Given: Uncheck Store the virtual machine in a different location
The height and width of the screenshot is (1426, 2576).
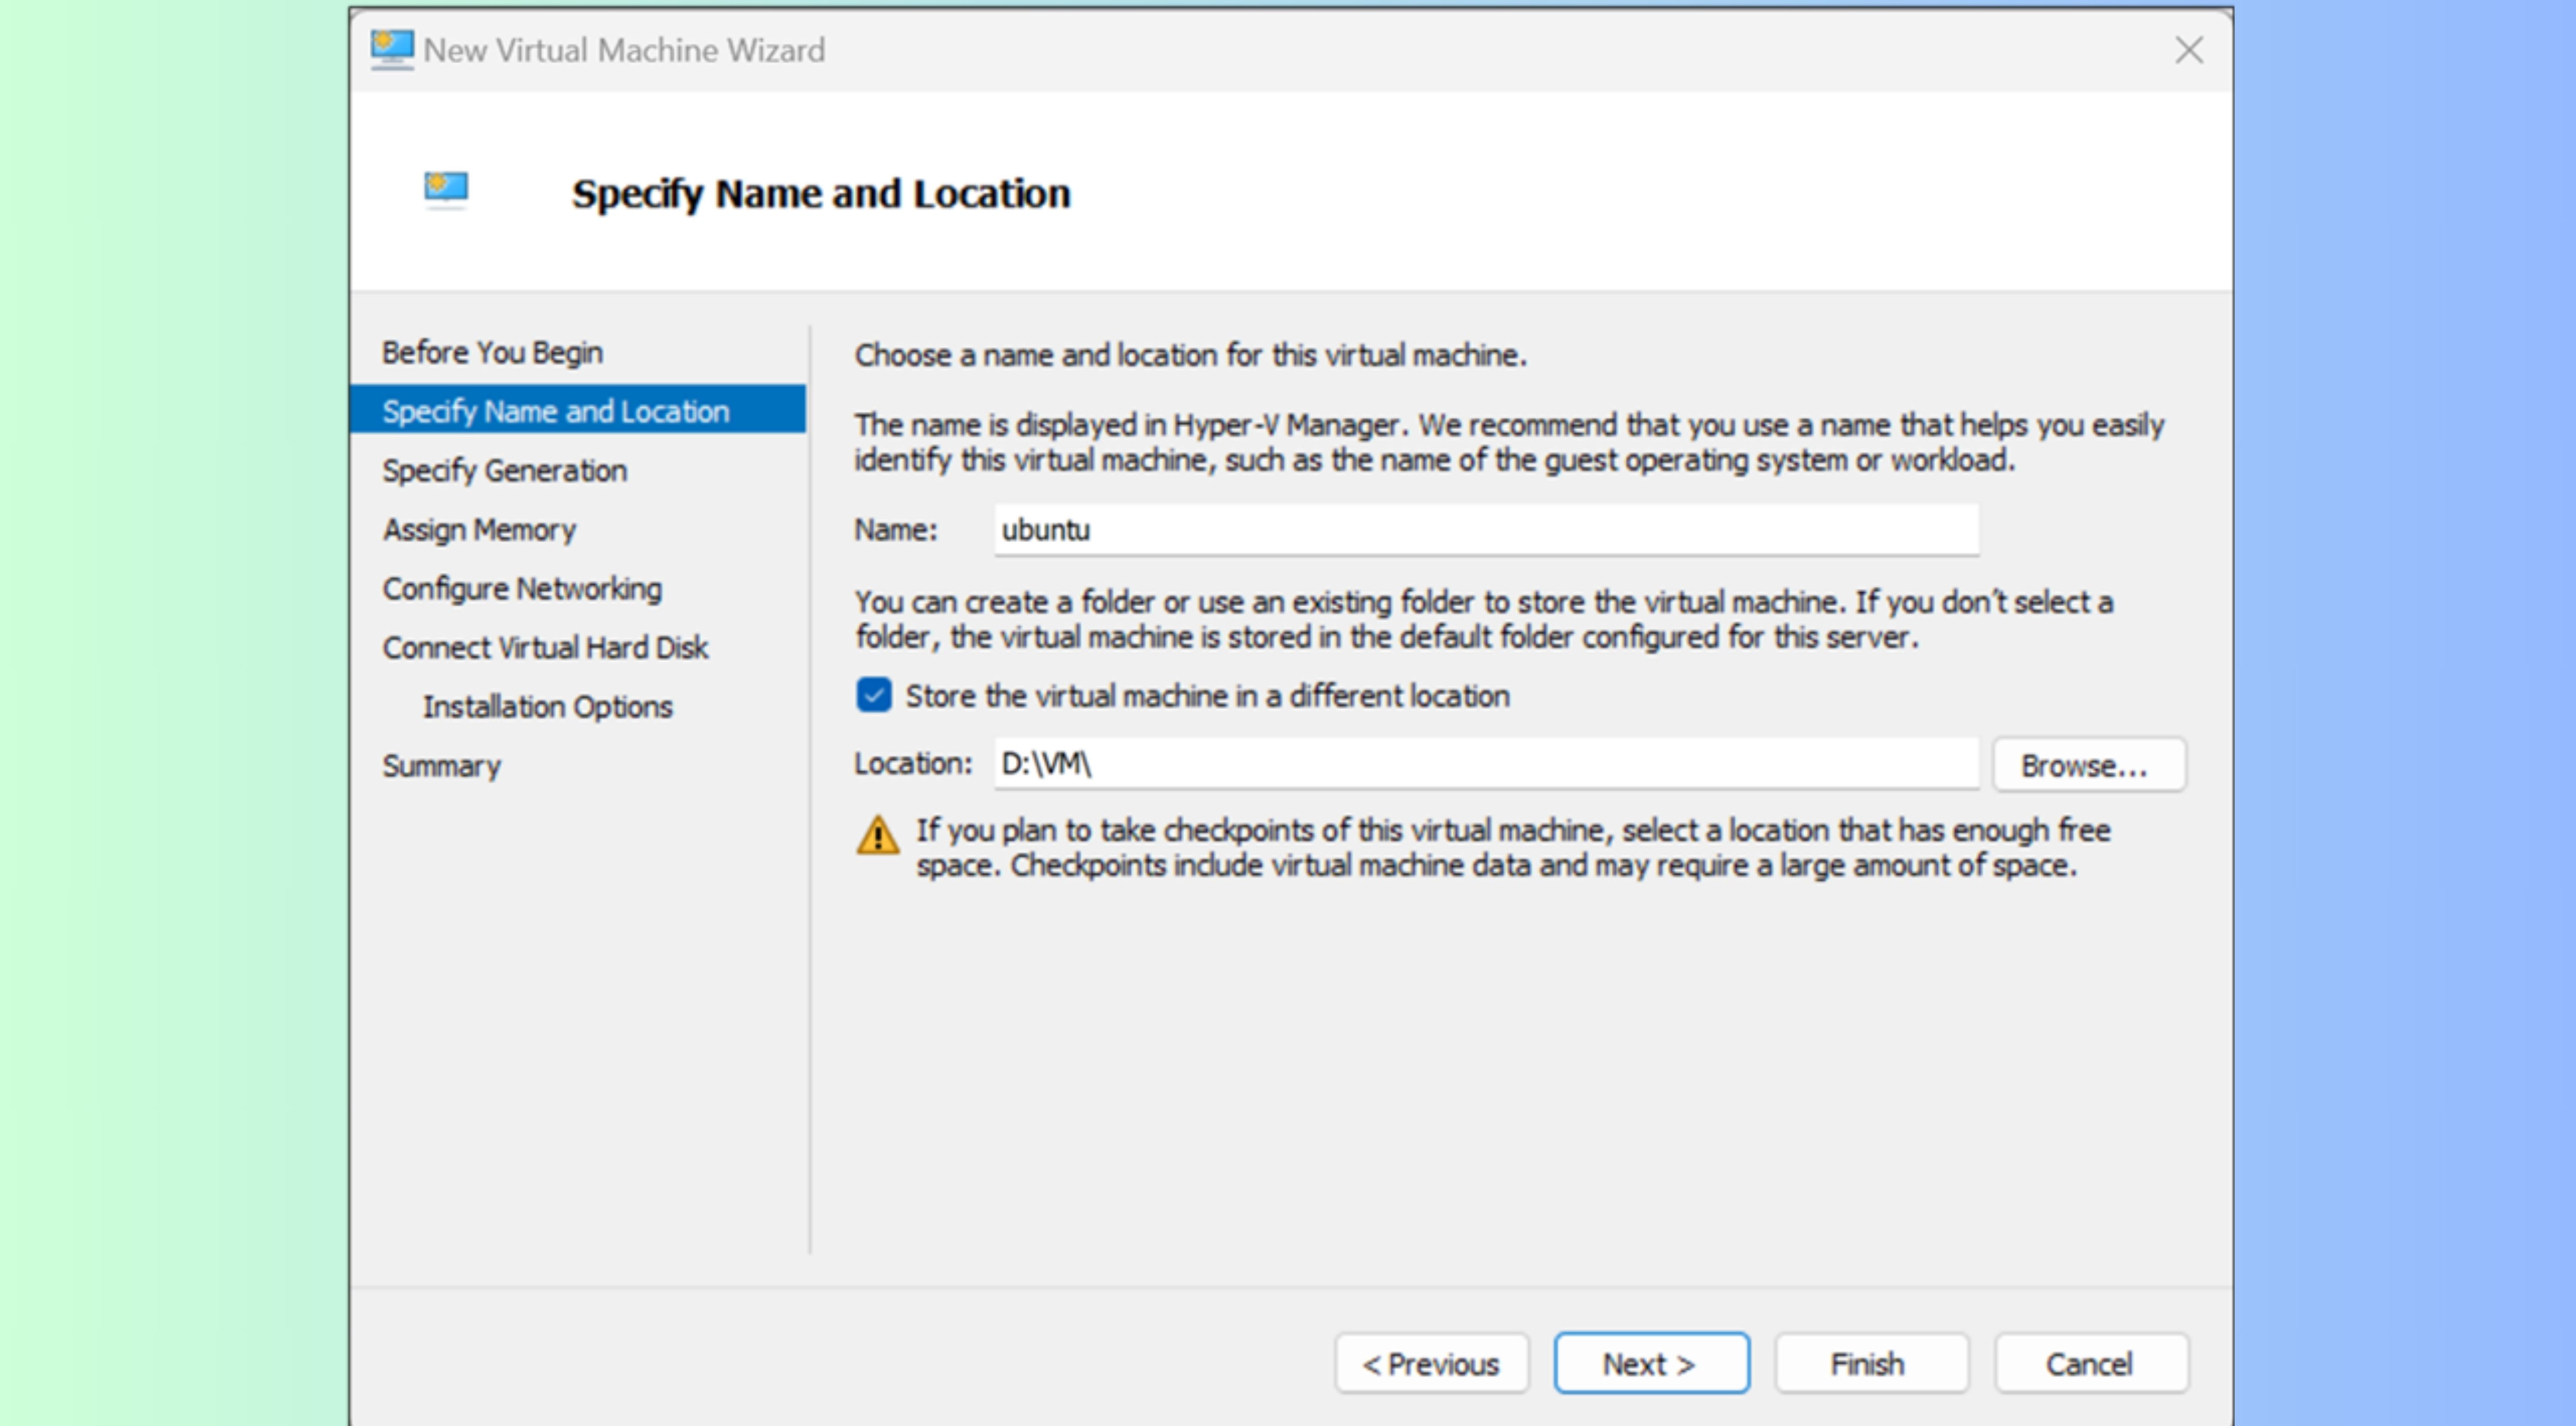Looking at the screenshot, I should [x=874, y=695].
